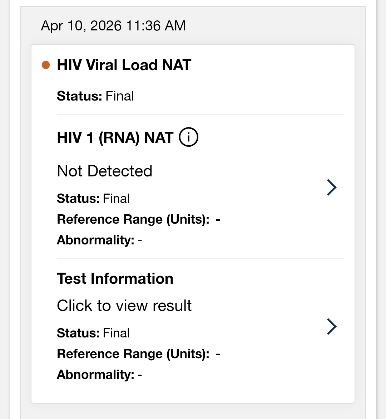Select the HIV Viral Load NAT title
The image size is (386, 419).
124,65
